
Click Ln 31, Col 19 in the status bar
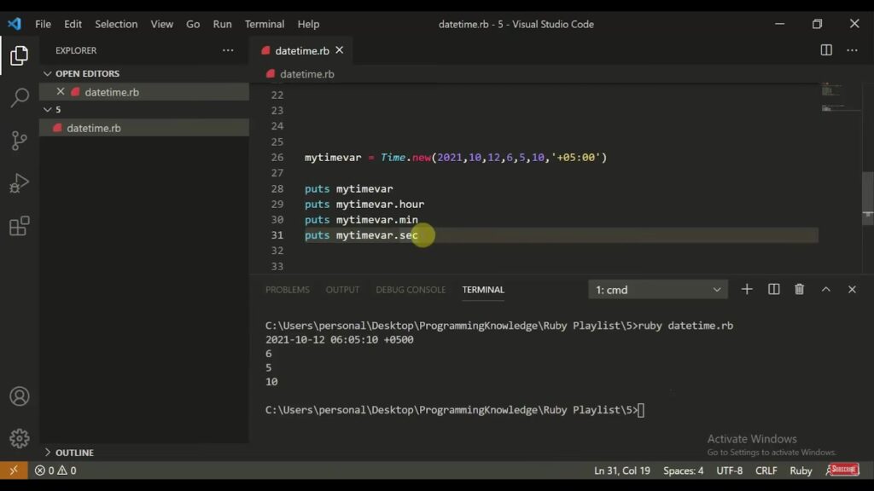pos(622,471)
